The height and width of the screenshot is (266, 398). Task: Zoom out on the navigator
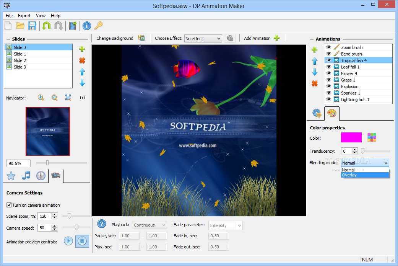tap(54, 98)
